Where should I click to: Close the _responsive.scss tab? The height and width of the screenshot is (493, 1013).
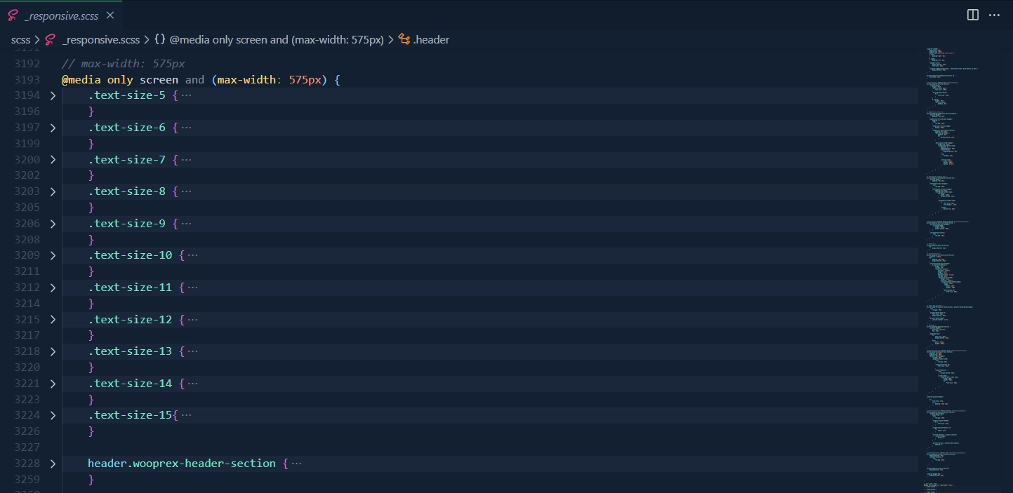coord(110,15)
